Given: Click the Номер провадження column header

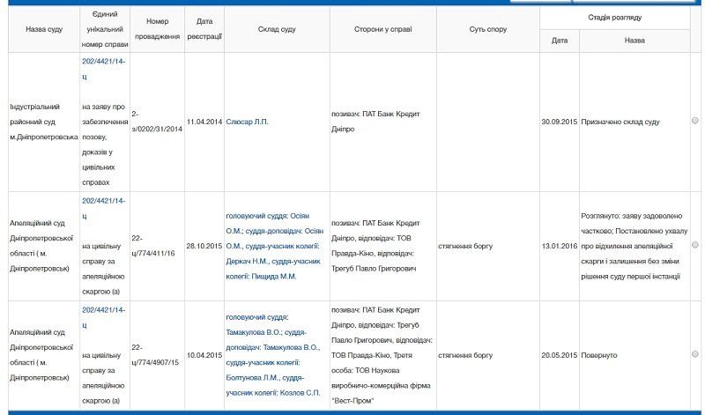Looking at the screenshot, I should pyautogui.click(x=157, y=29).
